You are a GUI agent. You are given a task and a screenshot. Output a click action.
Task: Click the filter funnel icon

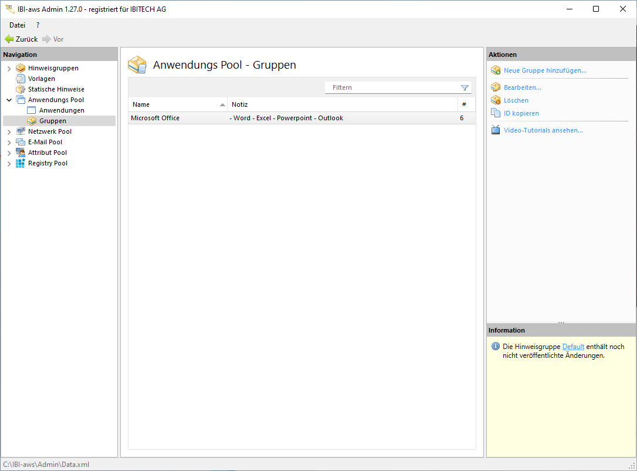(x=465, y=87)
